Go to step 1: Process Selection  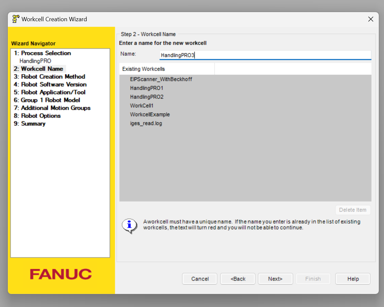[42, 53]
